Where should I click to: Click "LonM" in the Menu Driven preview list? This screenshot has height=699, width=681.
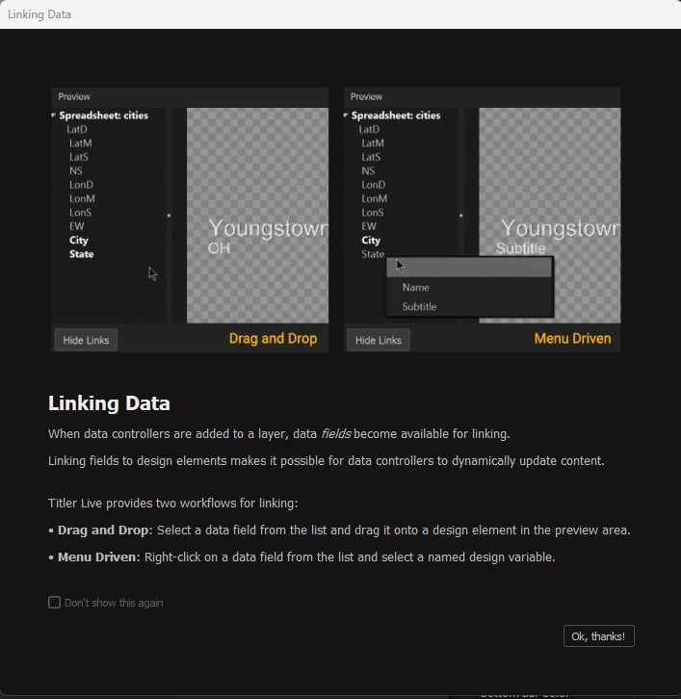pos(374,198)
